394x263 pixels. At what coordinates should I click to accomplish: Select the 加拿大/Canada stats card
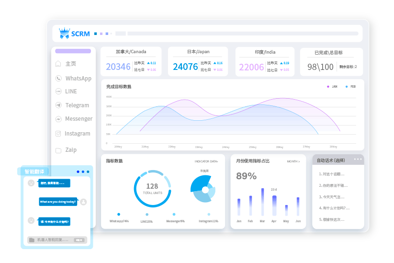(x=131, y=62)
